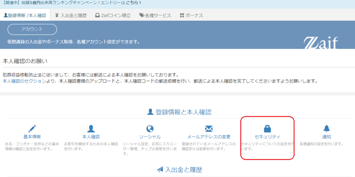
Task: Go to the ボーナス tab
Action: click(191, 15)
